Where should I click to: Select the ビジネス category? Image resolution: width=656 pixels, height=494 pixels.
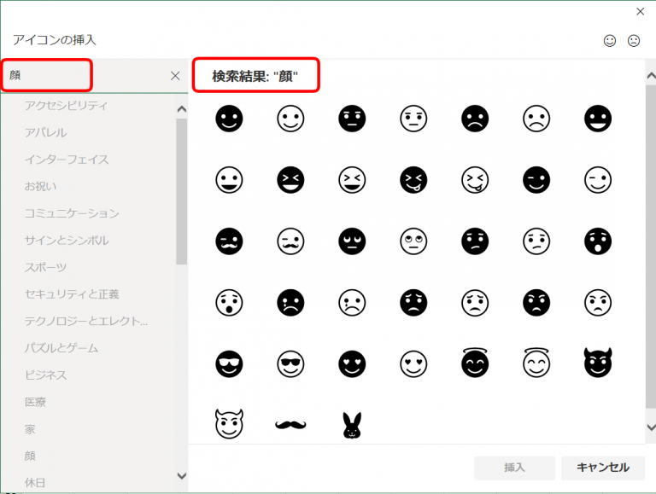click(x=45, y=375)
